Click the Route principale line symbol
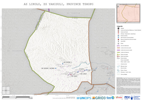The width and height of the screenshot is (142, 100). coord(118,54)
